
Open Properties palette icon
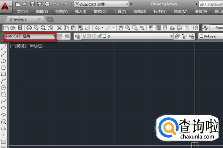coord(151,28)
